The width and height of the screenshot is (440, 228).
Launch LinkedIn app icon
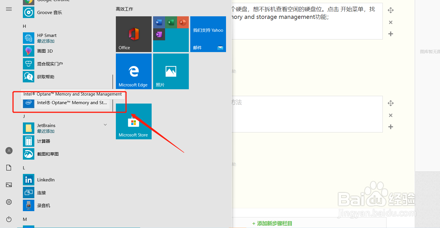(x=29, y=180)
